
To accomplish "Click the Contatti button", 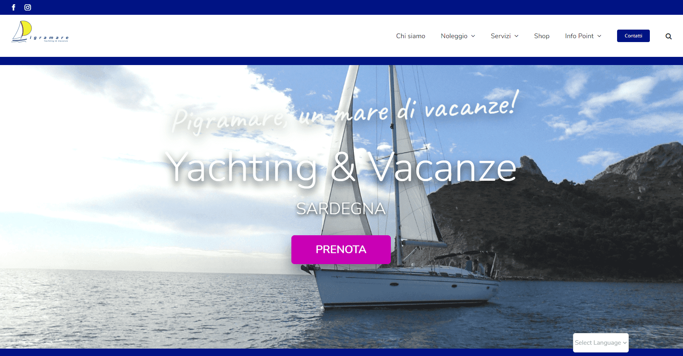I will [x=633, y=36].
